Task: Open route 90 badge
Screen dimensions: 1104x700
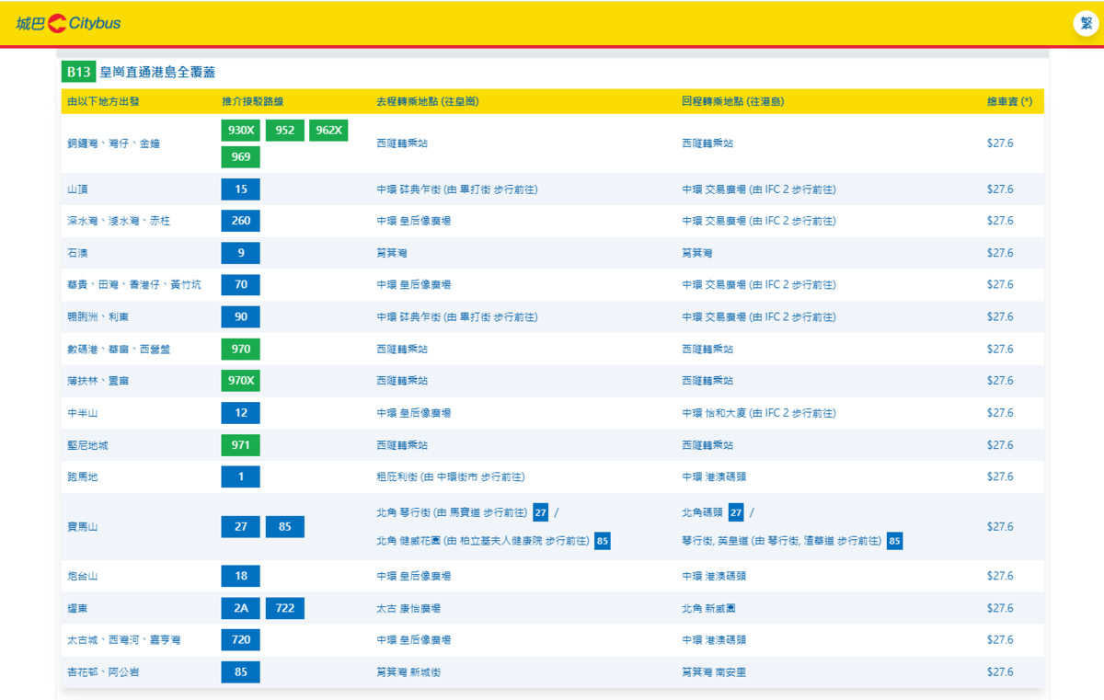Action: click(x=241, y=316)
